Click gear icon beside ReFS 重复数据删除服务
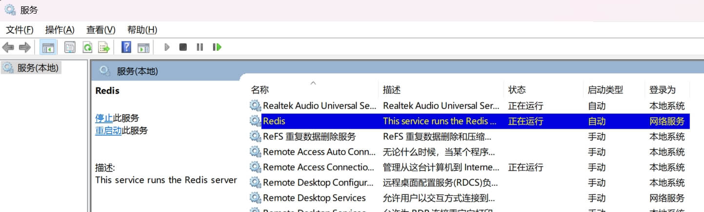Viewport: 704px width, 212px height. (255, 136)
